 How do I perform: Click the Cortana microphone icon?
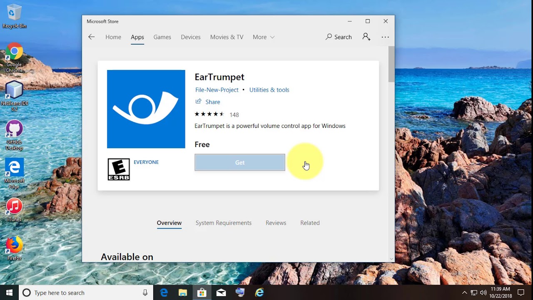click(x=145, y=292)
